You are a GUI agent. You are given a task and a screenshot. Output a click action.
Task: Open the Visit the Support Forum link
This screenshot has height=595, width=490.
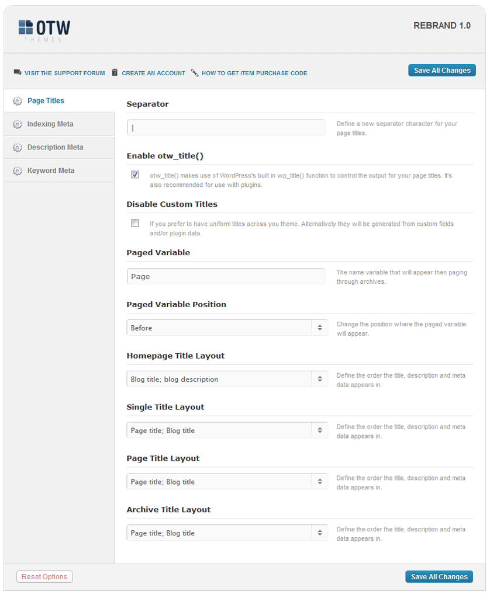click(x=65, y=73)
